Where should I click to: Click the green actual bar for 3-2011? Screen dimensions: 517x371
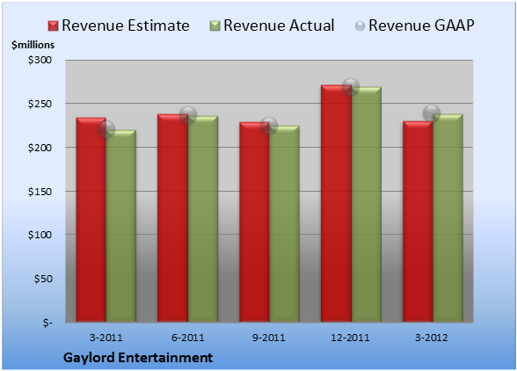click(121, 226)
